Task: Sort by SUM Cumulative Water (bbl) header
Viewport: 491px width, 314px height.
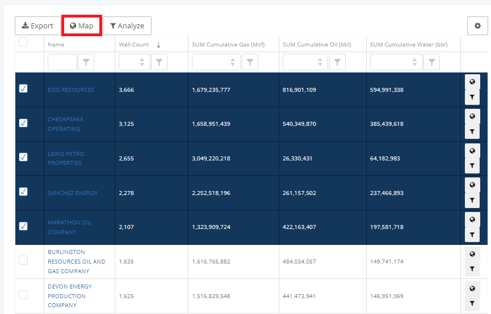Action: click(x=409, y=44)
